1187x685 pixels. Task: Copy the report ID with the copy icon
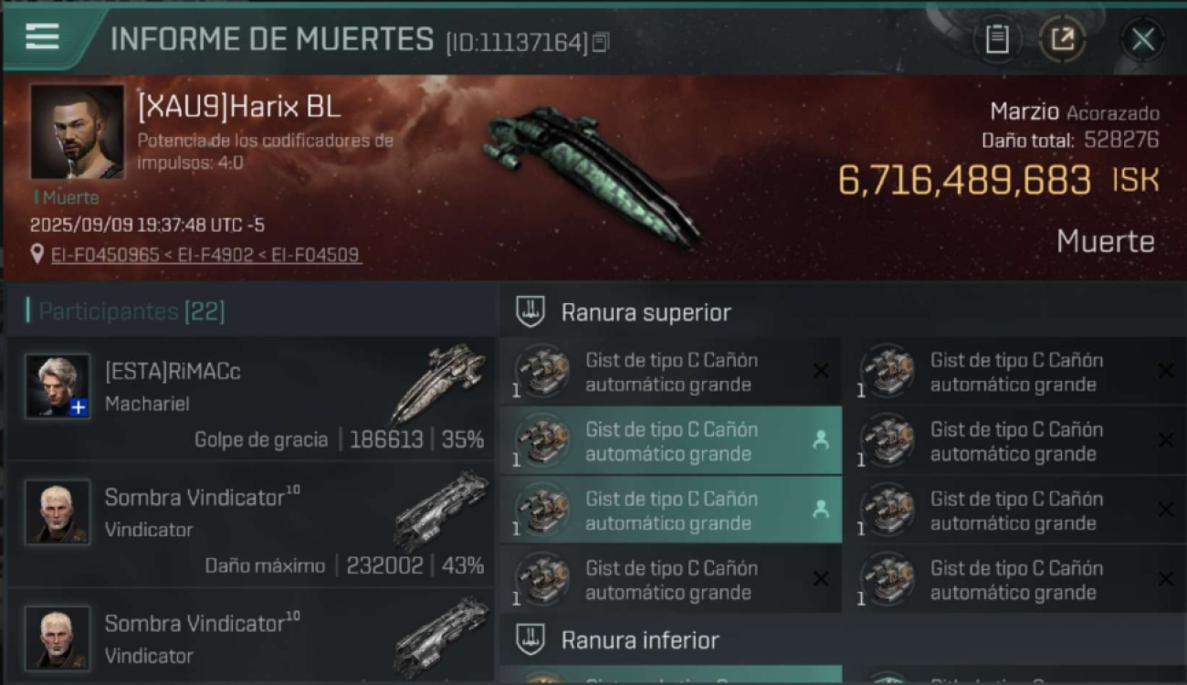tap(600, 43)
